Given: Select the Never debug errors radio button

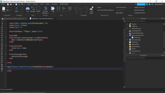Looking at the screenshot, I should point(96,7).
